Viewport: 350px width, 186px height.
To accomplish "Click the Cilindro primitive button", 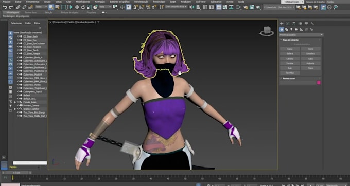I will coord(290,59).
